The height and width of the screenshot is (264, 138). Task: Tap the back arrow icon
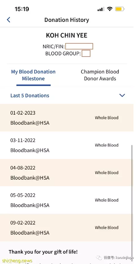[8, 20]
